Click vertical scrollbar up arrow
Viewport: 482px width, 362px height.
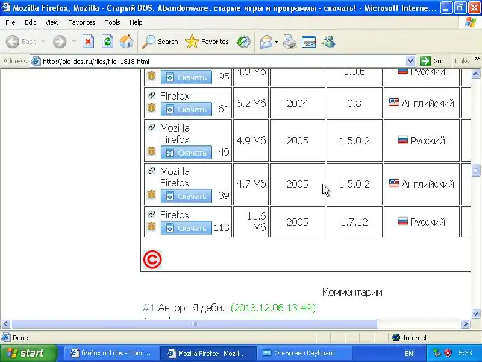475,74
